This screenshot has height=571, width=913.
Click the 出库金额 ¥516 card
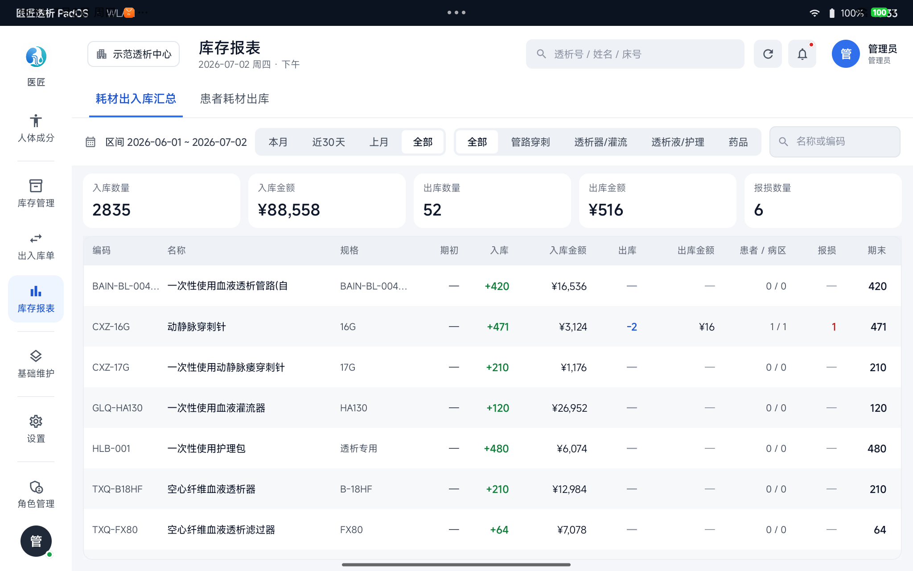tap(658, 201)
